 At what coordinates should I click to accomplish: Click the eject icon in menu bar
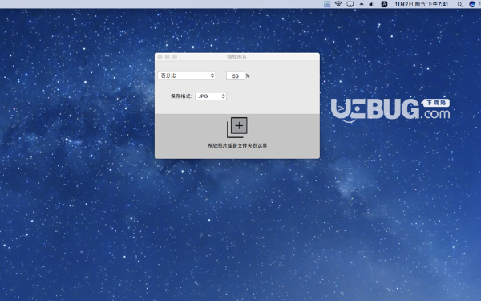click(x=362, y=4)
